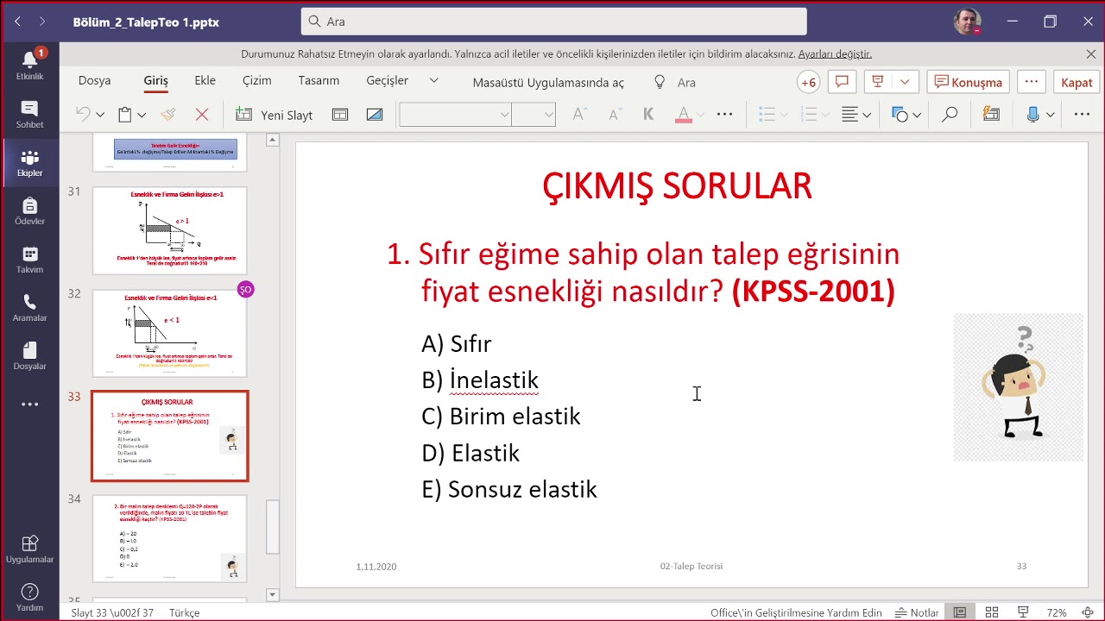Viewport: 1105px width, 621px height.
Task: Apply the red font color swatch
Action: (684, 114)
